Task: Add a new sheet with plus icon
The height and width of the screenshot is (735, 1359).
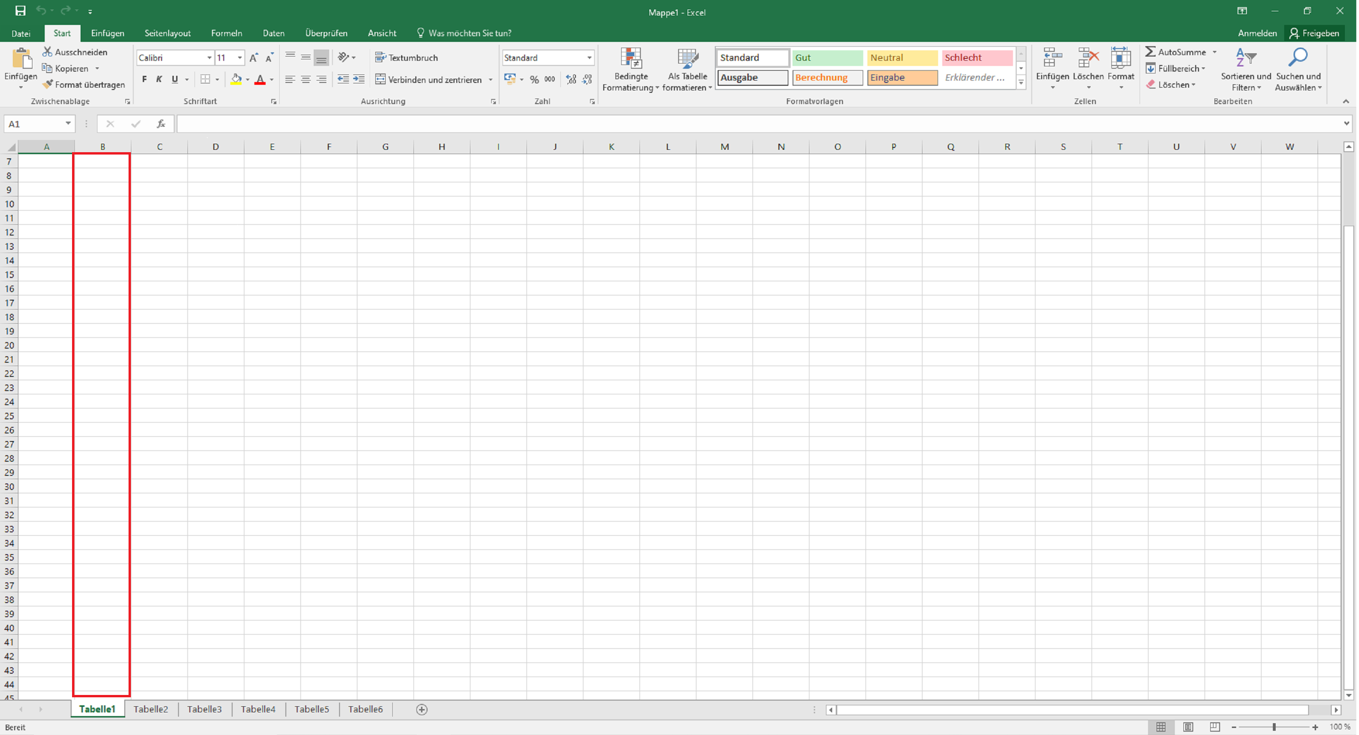Action: 421,709
